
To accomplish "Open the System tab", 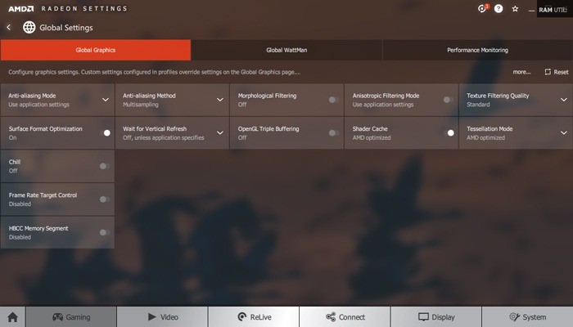I will pyautogui.click(x=528, y=317).
